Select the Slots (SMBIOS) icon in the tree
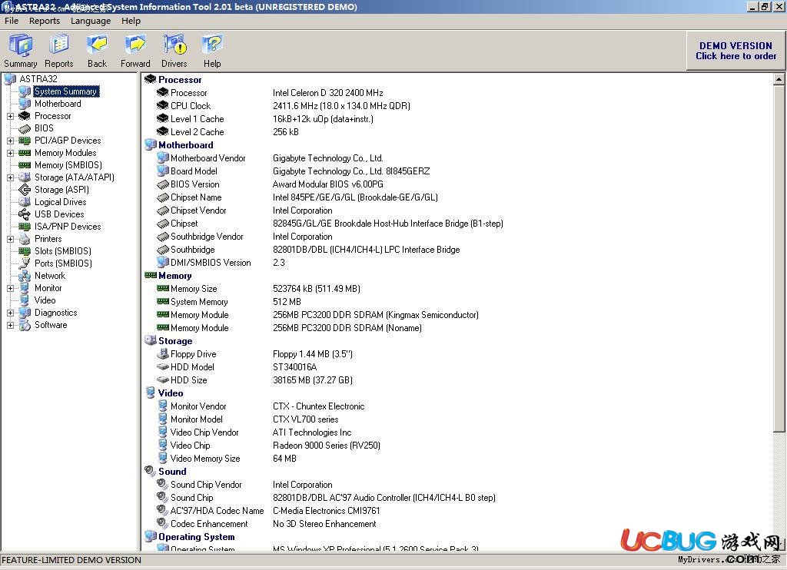Screen dimensions: 787x570 (25, 251)
